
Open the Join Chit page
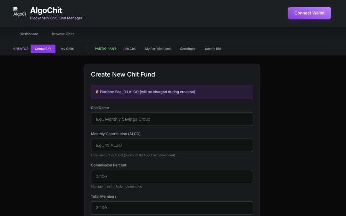(x=129, y=49)
